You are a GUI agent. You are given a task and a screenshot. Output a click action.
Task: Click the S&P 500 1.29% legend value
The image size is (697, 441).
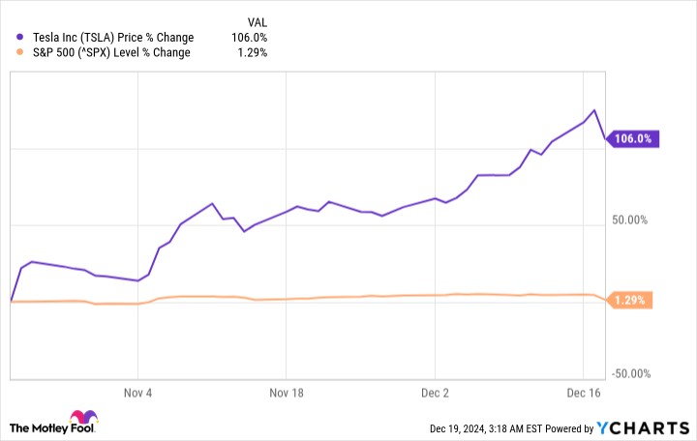pyautogui.click(x=252, y=52)
